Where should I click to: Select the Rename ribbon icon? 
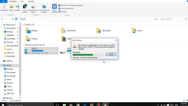tap(17, 8)
